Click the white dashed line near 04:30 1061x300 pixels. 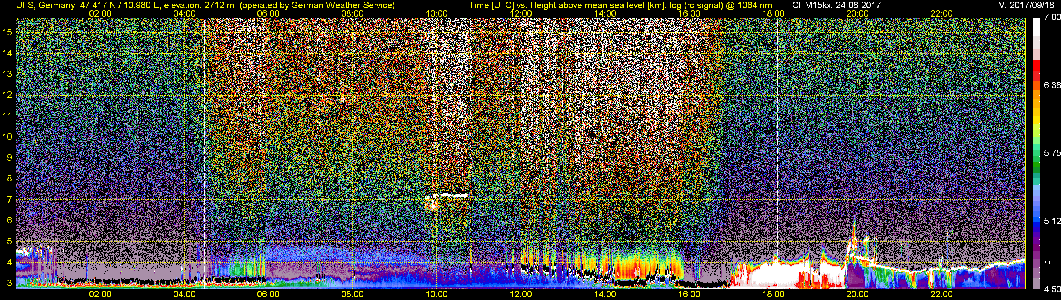[205, 153]
